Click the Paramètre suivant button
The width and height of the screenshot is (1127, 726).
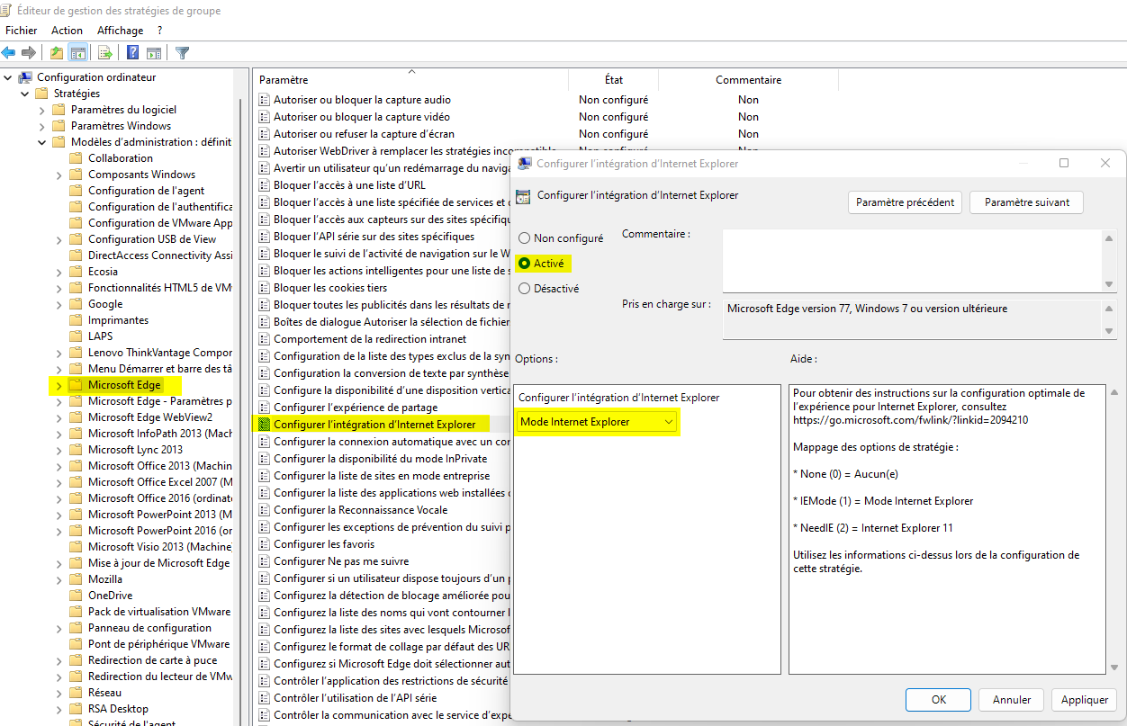coord(1027,202)
